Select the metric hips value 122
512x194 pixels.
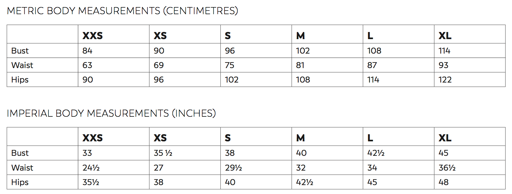coord(445,80)
